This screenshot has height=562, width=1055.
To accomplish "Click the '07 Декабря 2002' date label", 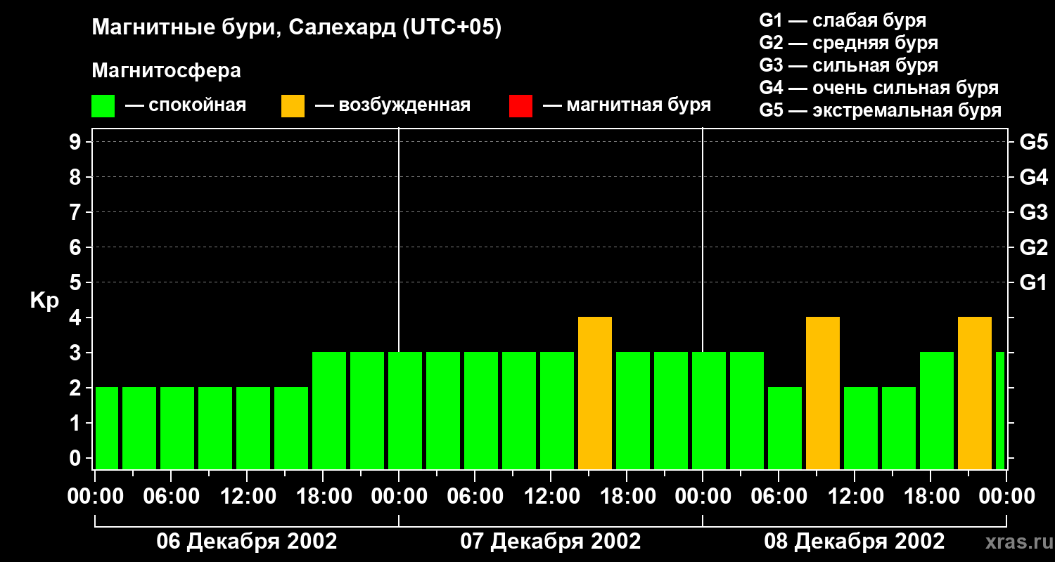I will point(551,542).
